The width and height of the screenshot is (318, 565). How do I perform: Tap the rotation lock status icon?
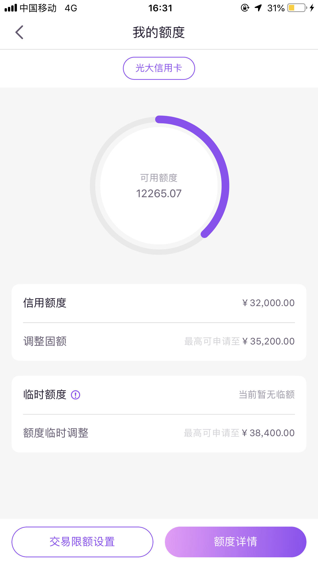click(245, 8)
